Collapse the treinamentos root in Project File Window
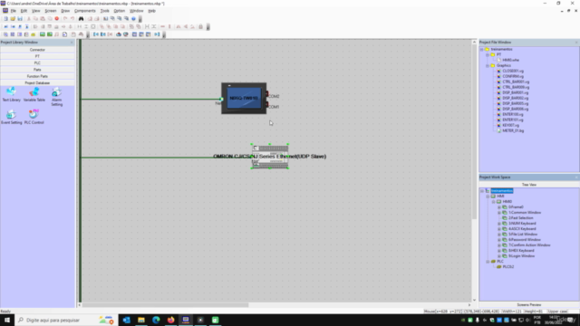 [482, 49]
